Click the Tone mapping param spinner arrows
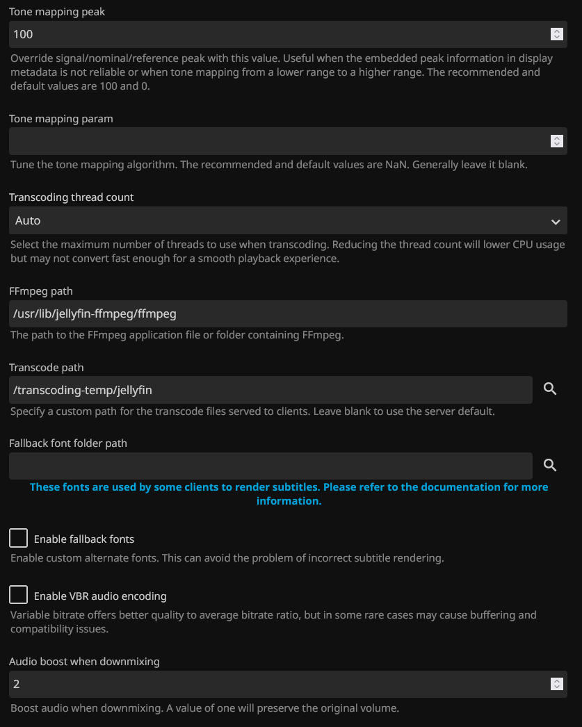This screenshot has height=727, width=582. 556,141
